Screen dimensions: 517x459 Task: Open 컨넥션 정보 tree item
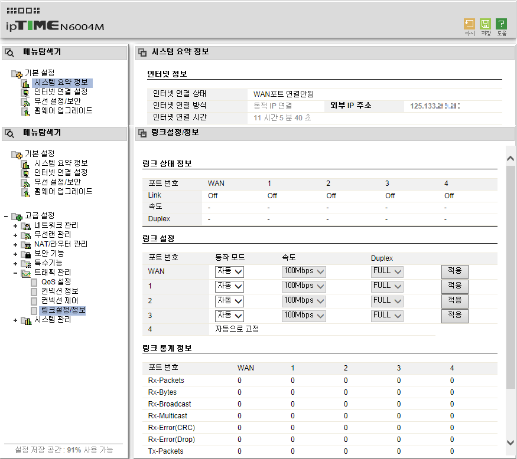pos(60,291)
